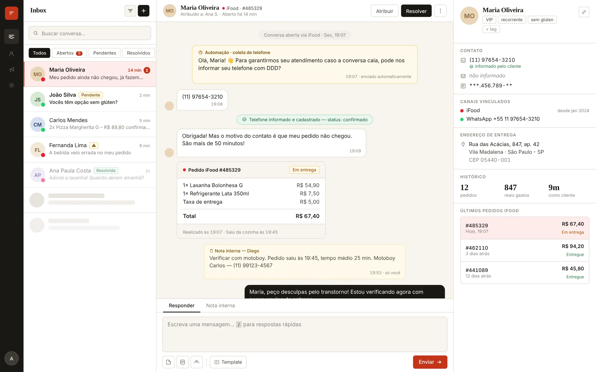Open the inbox filter icon
Image resolution: width=596 pixels, height=372 pixels.
click(130, 11)
